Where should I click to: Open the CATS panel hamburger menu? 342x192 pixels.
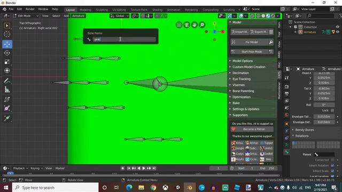pos(271,32)
